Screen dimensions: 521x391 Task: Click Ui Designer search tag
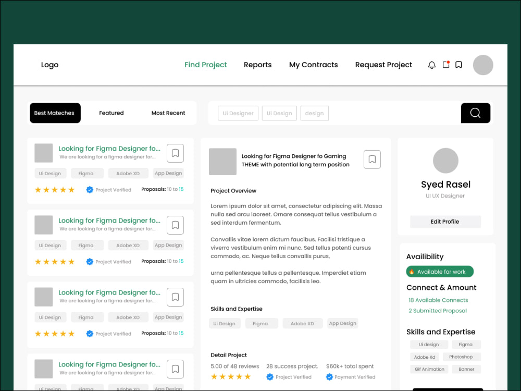coord(238,113)
